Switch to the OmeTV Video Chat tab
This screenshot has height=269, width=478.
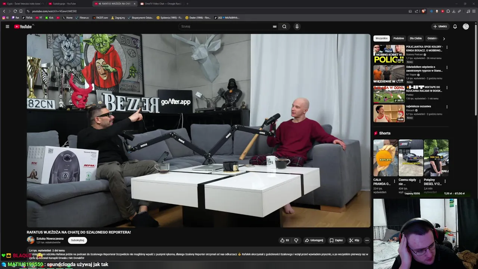pyautogui.click(x=161, y=4)
